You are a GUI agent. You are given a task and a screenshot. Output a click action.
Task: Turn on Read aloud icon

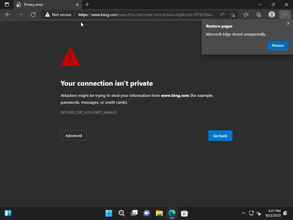coord(222,15)
